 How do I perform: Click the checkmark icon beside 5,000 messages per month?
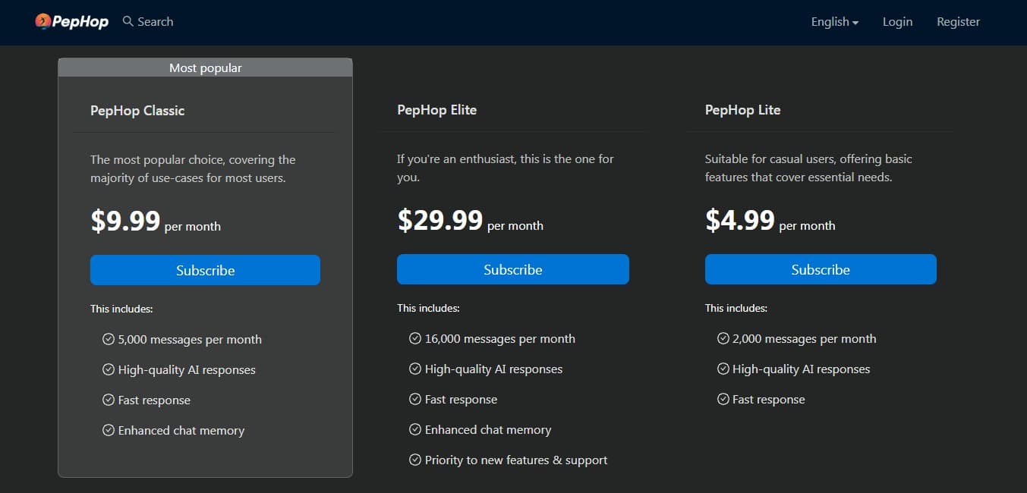109,339
